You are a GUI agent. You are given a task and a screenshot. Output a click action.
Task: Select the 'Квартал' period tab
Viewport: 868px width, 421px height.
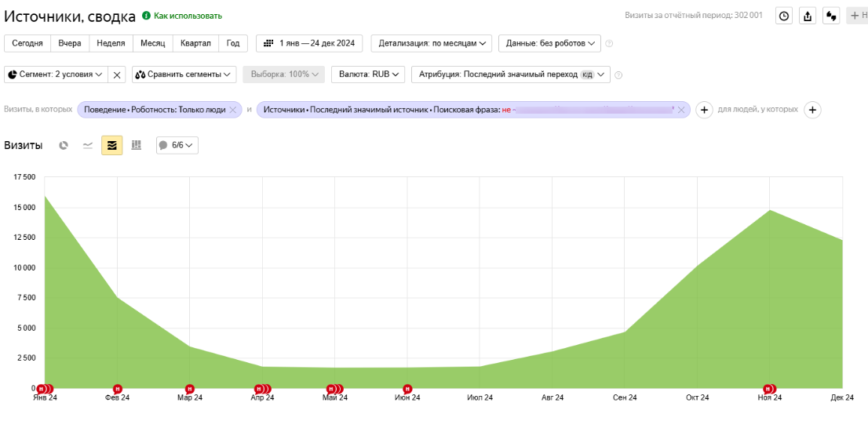coord(195,44)
